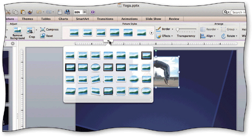Close the slide pane with the X button
Viewport: 252px width, 137px height.
[x=13, y=43]
